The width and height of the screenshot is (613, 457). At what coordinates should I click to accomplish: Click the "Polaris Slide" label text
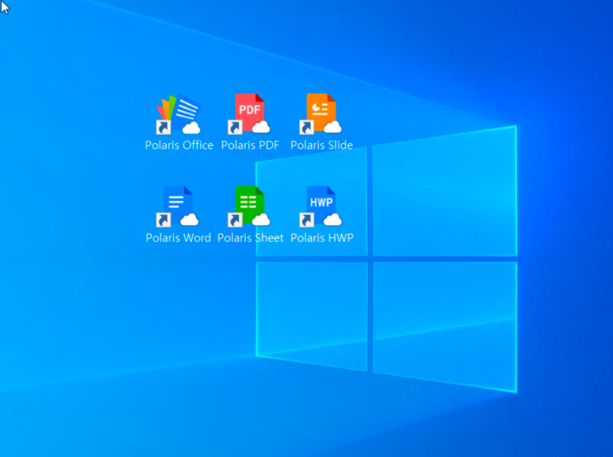pyautogui.click(x=322, y=145)
